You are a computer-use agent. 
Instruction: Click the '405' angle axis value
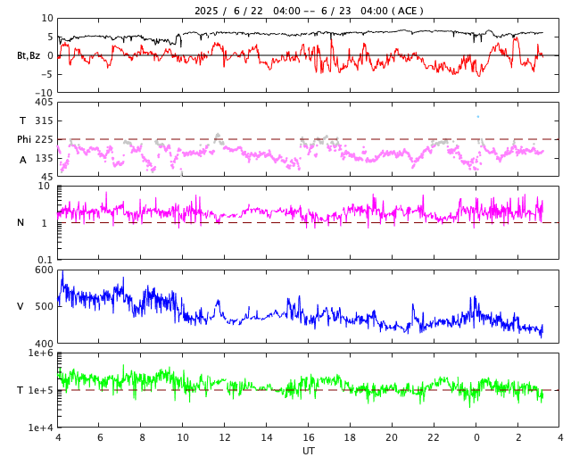pos(44,103)
